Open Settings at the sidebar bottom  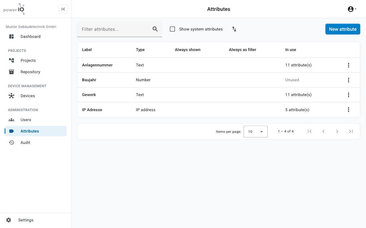[x=35, y=220]
